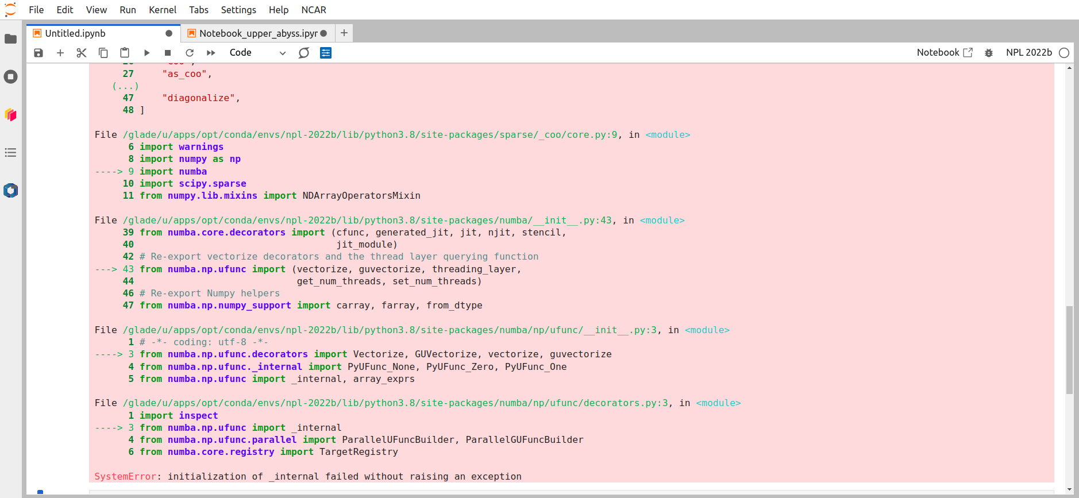Screen dimensions: 1079x498
Task: Click the numba/__init__.py:43 file path
Action: click(367, 221)
